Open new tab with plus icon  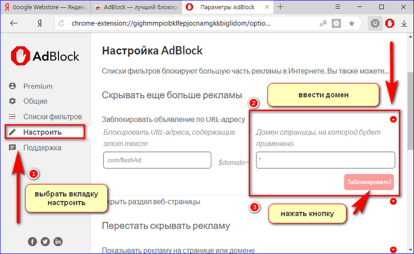point(280,7)
